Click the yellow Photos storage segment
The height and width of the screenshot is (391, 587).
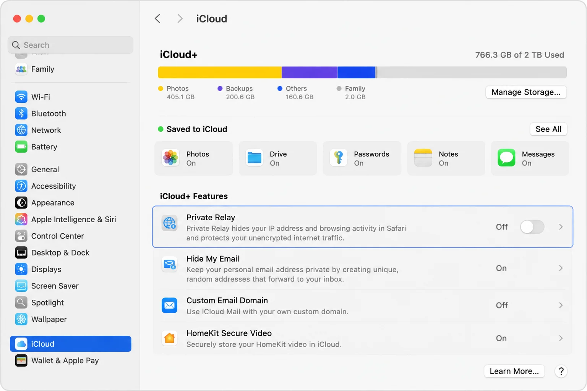(220, 73)
